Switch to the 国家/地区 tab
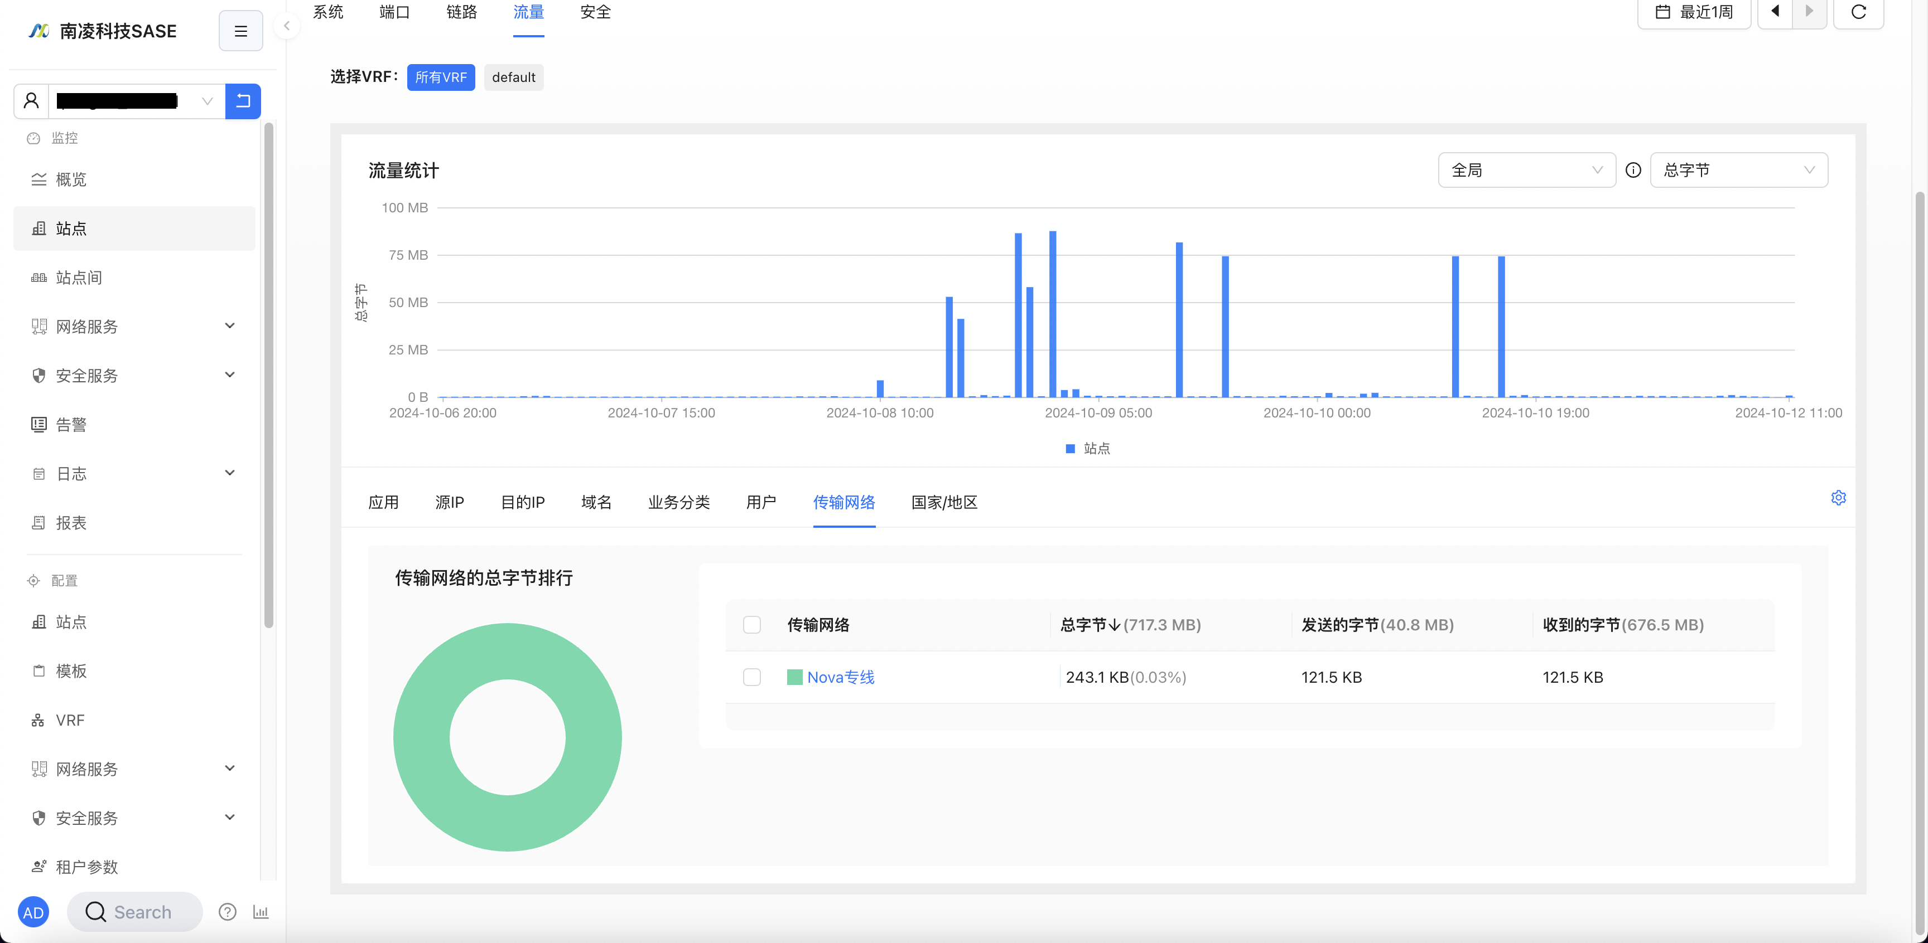The image size is (1928, 943). [x=944, y=503]
